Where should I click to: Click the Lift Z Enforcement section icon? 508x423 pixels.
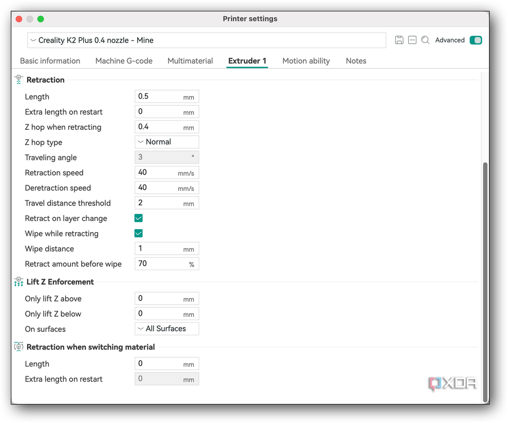19,282
